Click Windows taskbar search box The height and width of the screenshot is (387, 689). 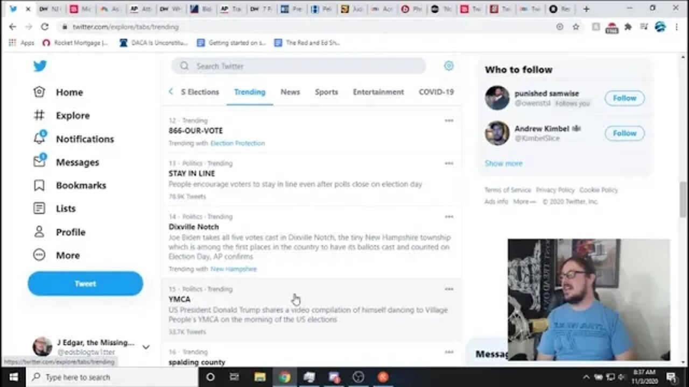[112, 377]
